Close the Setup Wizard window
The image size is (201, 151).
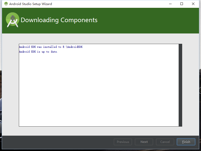click(x=193, y=4)
